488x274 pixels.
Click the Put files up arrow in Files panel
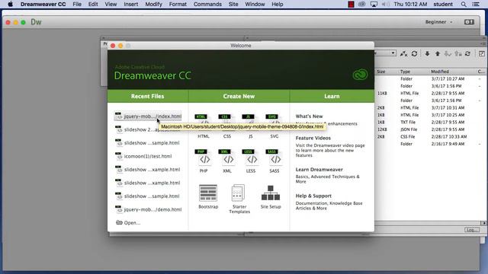437,54
